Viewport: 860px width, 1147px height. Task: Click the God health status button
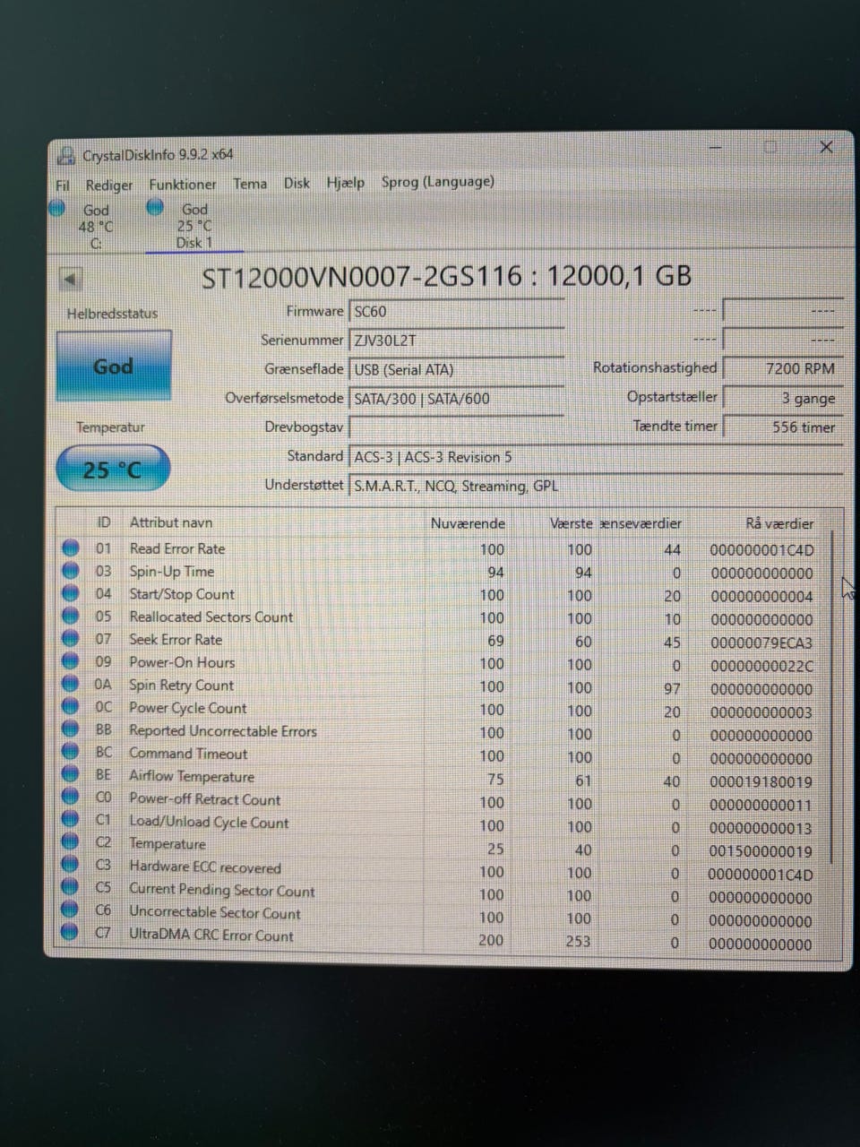pos(114,366)
